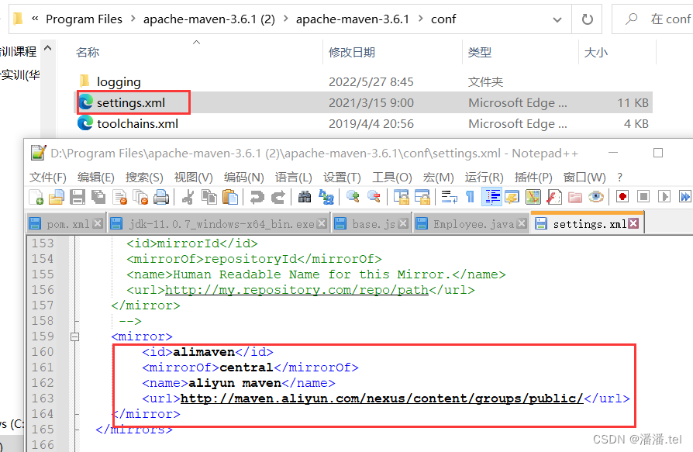The image size is (693, 452).
Task: Click the my.repository.com URL on line 156
Action: tap(297, 290)
